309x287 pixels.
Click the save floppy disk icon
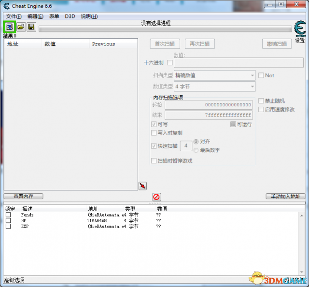(x=31, y=27)
